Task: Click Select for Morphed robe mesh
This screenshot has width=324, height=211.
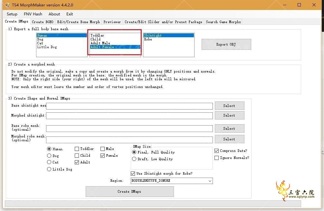Action: tap(229, 139)
